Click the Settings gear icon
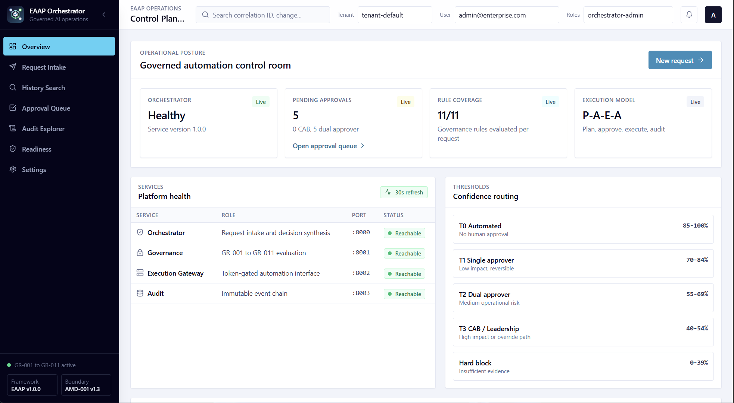734x403 pixels. tap(13, 169)
